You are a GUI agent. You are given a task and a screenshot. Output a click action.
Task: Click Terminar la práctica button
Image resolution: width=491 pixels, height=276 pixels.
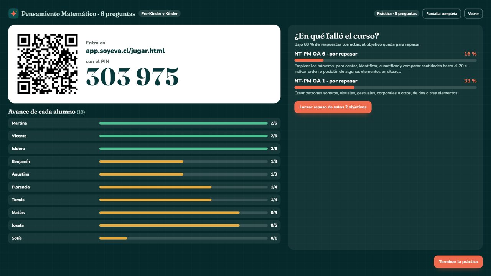(458, 262)
